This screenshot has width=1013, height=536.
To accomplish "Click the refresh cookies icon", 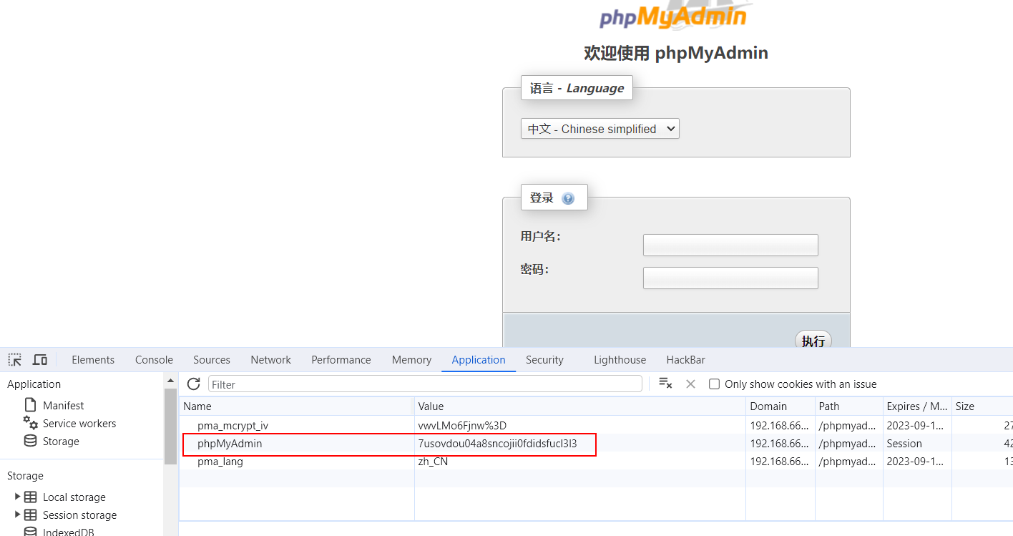I will (x=193, y=384).
